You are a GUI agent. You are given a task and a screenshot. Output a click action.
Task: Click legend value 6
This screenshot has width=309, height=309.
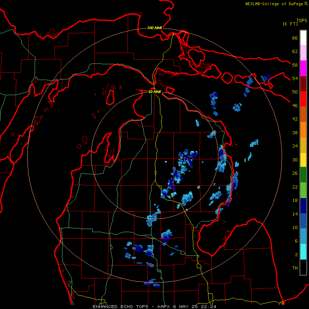[x=296, y=241]
